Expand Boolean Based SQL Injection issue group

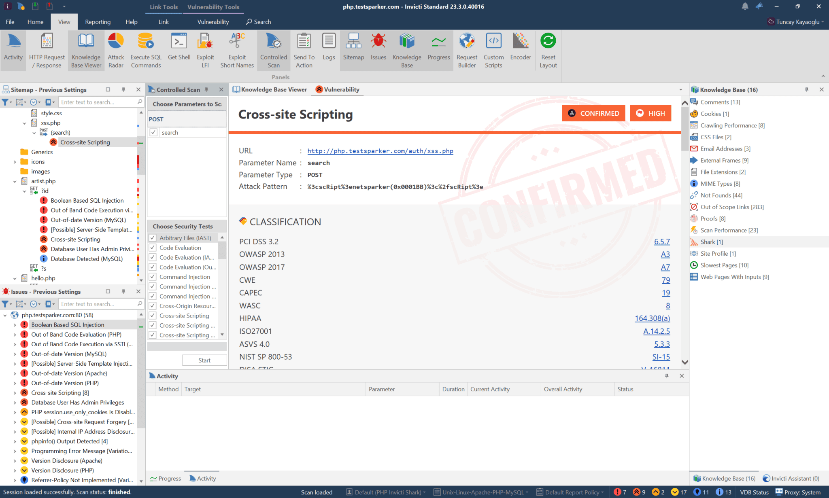15,325
